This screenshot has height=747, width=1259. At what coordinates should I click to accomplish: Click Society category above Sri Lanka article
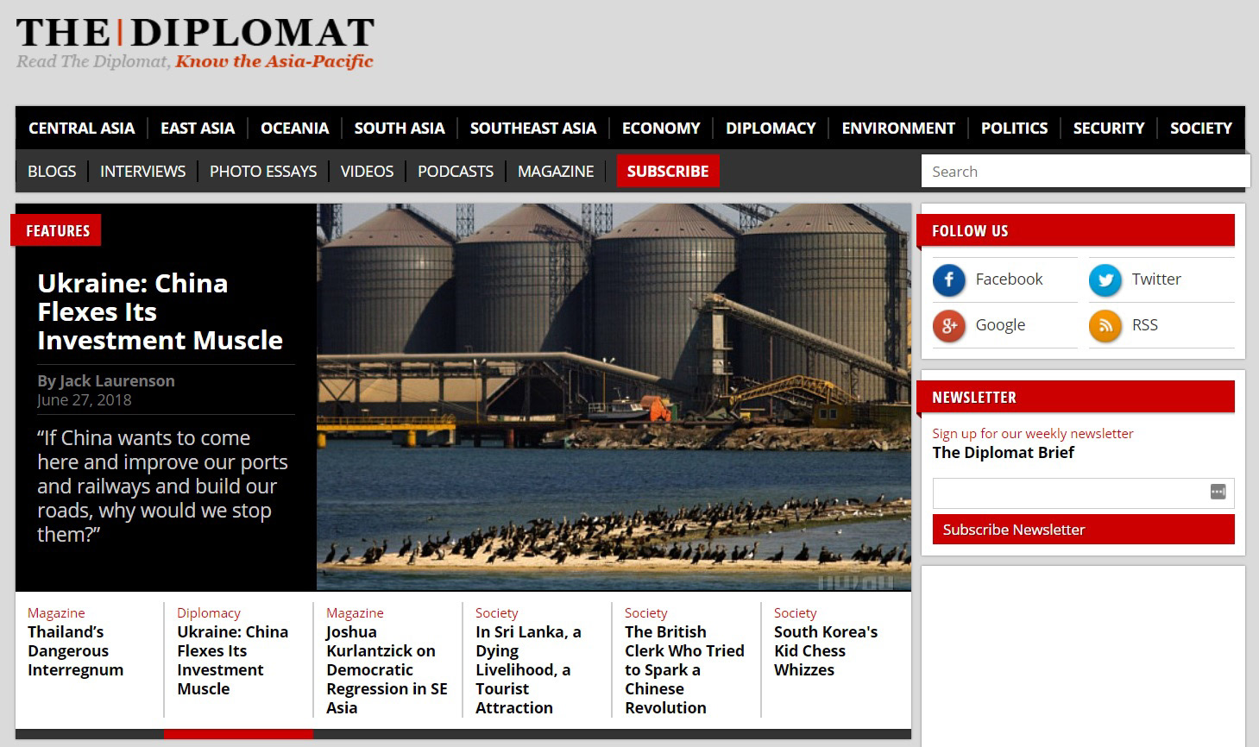496,612
